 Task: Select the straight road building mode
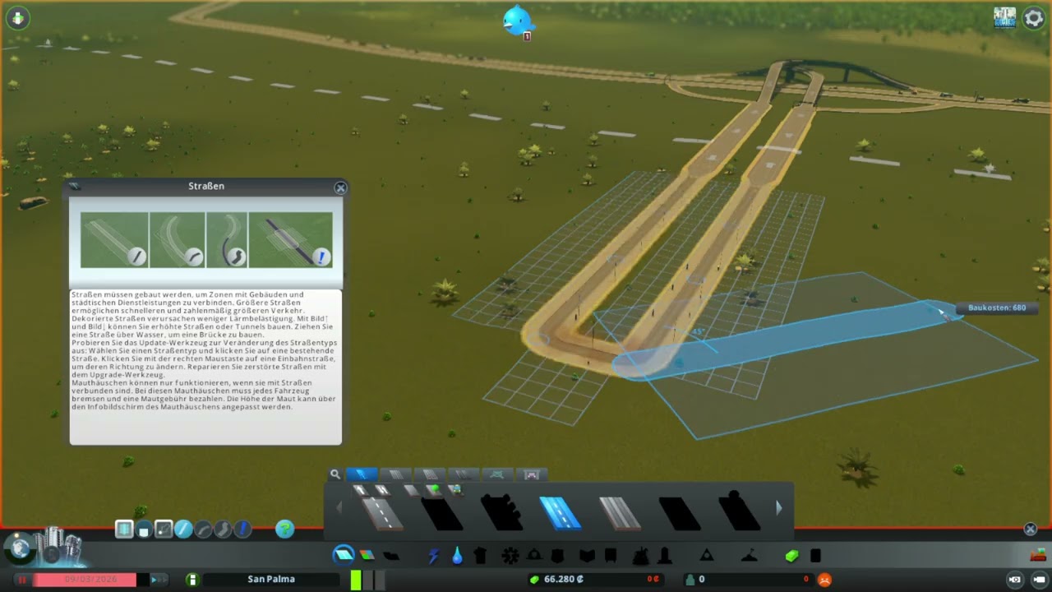(183, 530)
